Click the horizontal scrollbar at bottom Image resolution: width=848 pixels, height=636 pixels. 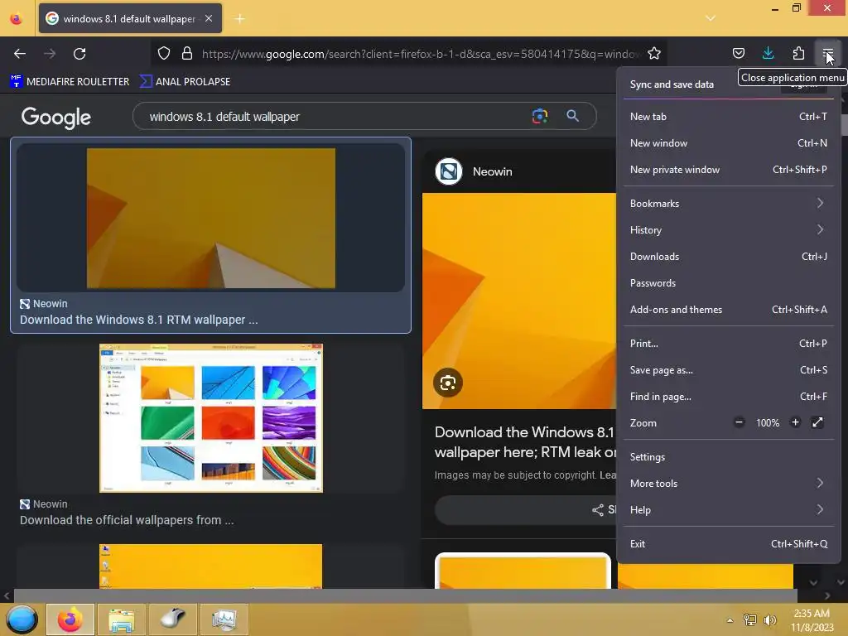tap(406, 595)
